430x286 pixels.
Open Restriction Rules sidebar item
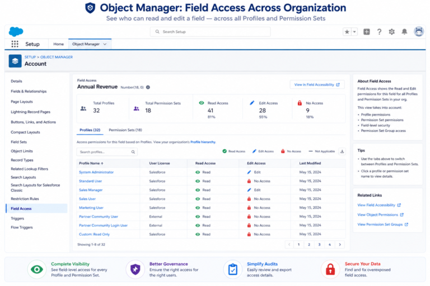[x=25, y=199]
